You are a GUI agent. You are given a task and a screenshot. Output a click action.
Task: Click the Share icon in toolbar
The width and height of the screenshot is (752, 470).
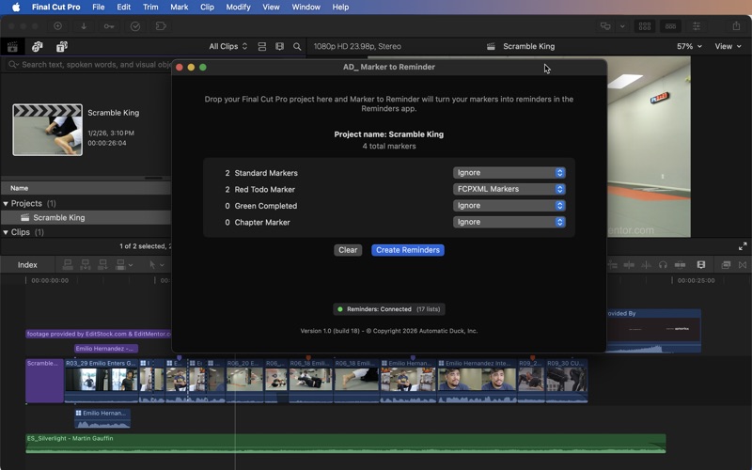736,26
